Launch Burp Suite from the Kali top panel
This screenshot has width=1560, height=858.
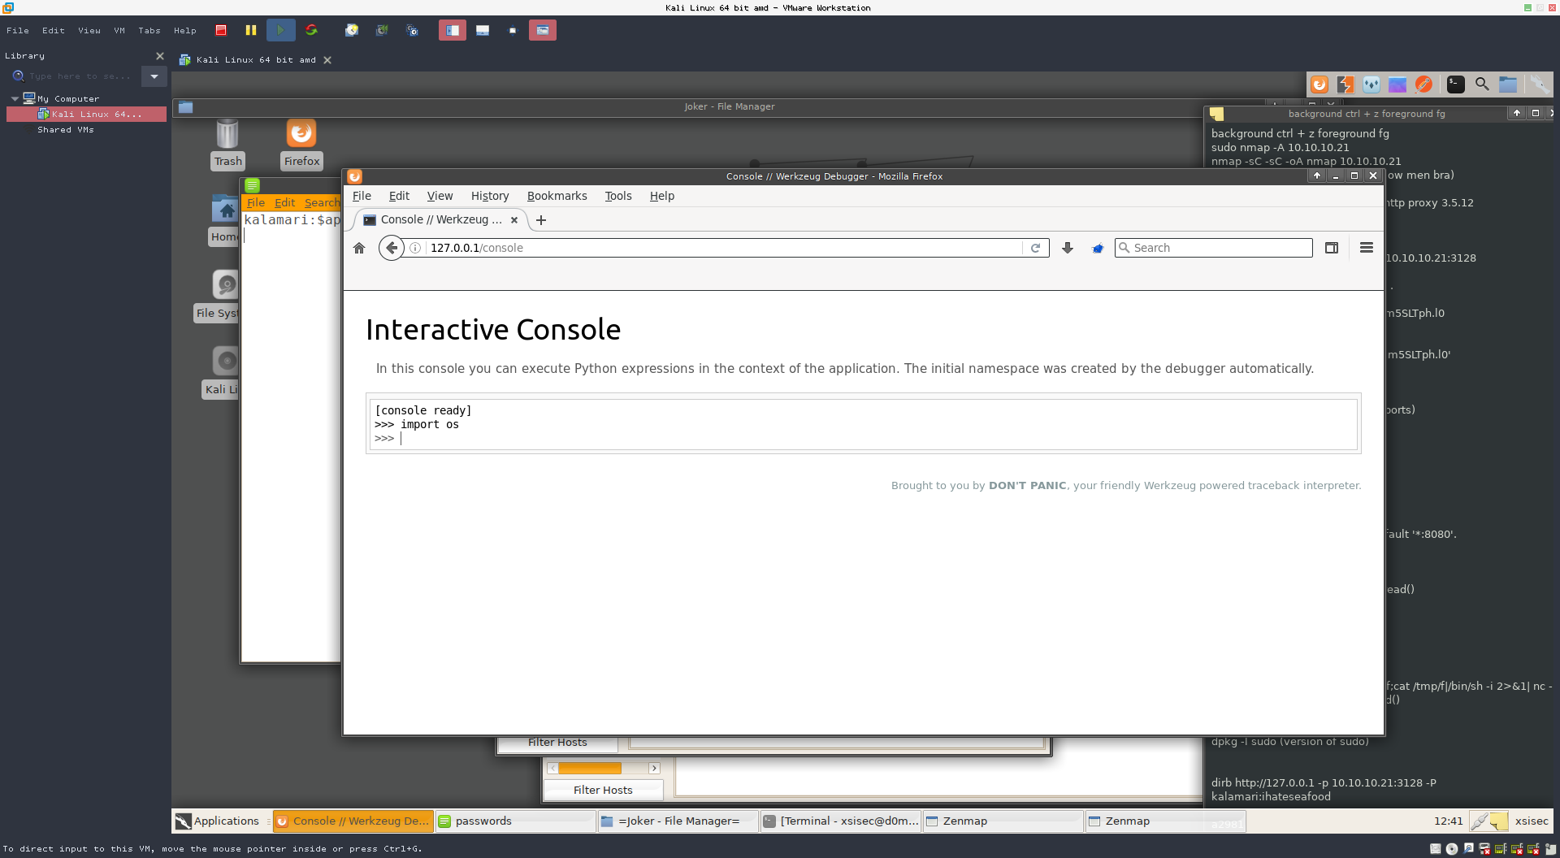[1345, 84]
